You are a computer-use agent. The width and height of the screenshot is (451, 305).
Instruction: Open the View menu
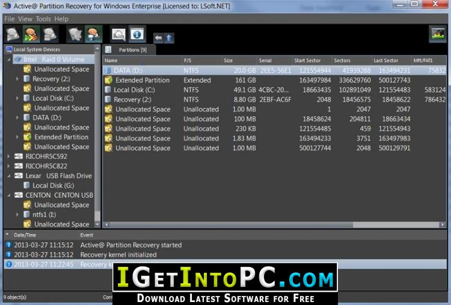(x=25, y=19)
